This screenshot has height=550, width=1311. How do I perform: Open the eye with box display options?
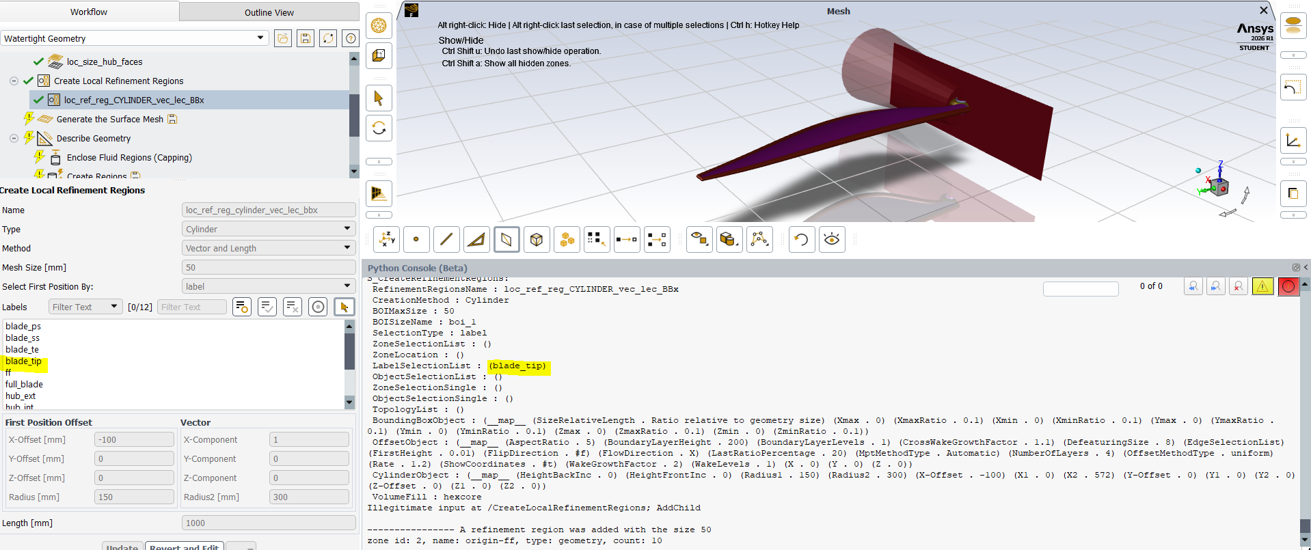(x=699, y=240)
